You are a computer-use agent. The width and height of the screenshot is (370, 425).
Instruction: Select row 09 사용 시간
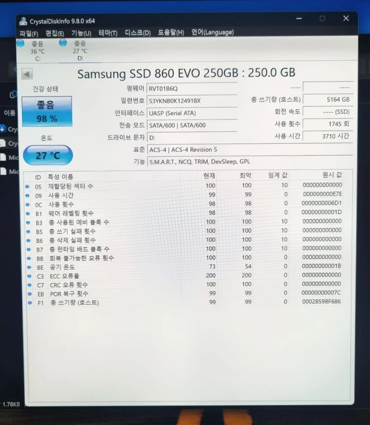184,195
